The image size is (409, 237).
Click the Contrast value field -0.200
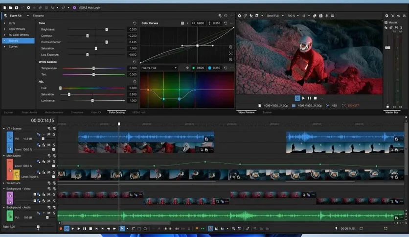[x=132, y=36]
